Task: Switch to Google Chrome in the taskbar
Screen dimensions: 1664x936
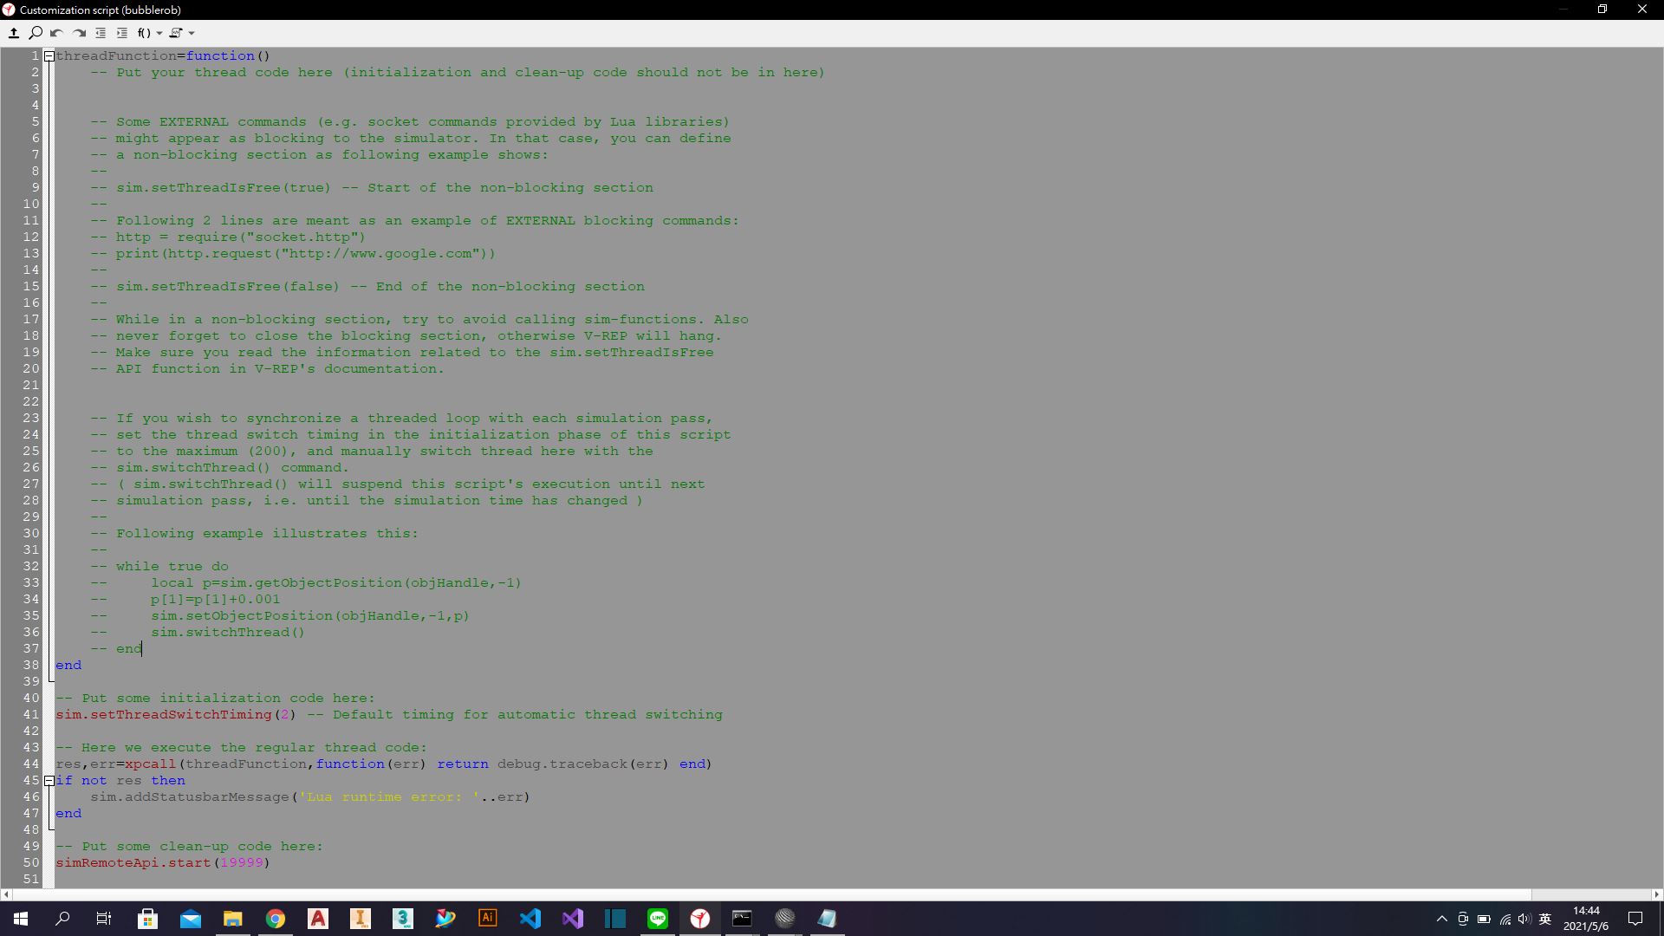Action: click(275, 919)
